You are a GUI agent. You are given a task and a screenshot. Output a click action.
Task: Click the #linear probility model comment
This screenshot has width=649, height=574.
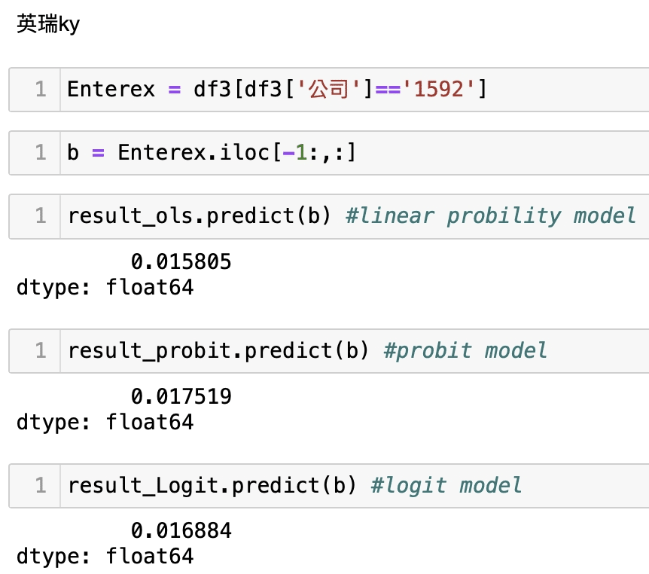click(x=490, y=216)
